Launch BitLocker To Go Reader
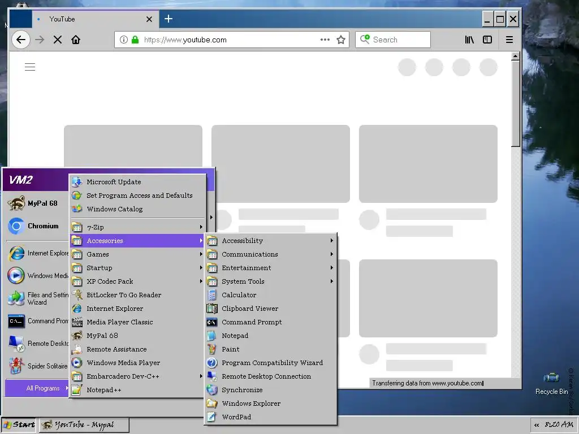 [x=137, y=295]
